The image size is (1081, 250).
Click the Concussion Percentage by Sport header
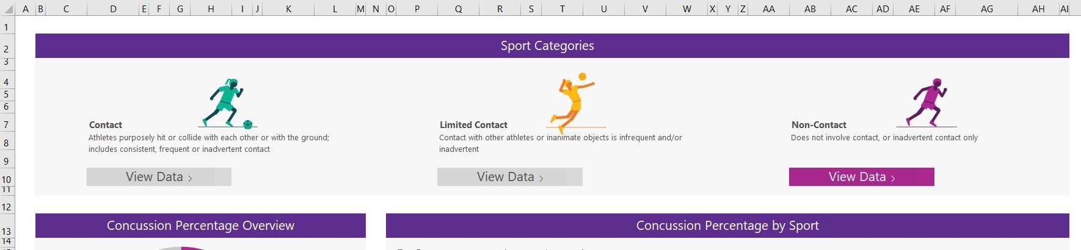pos(727,226)
